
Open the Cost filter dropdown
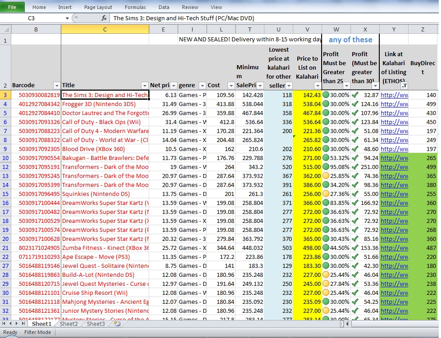click(231, 85)
